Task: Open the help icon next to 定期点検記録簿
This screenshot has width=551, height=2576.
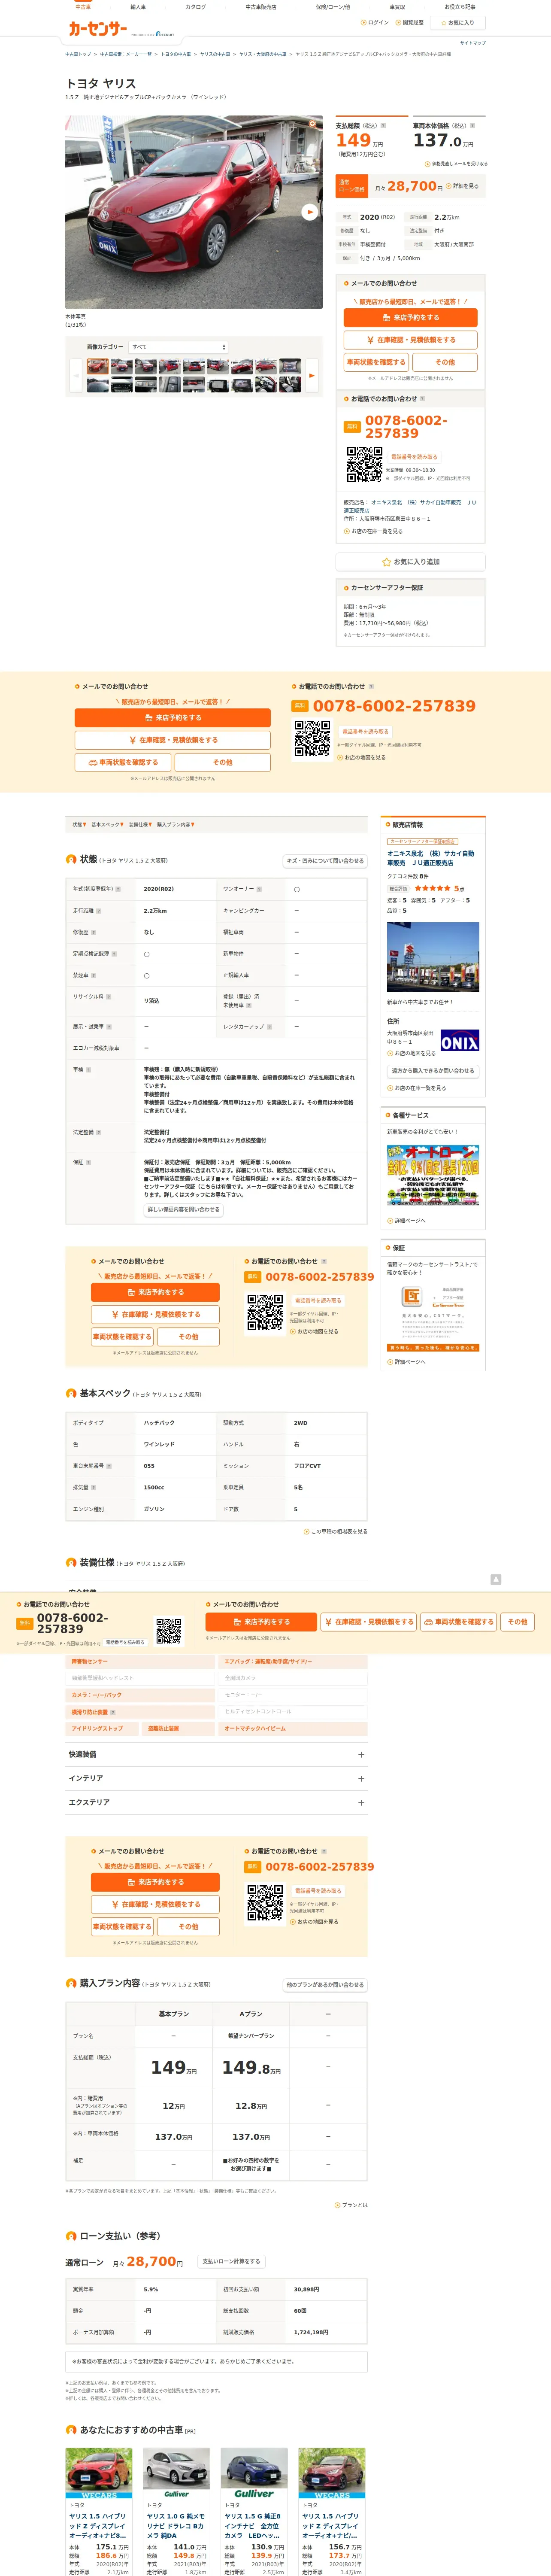Action: pyautogui.click(x=114, y=954)
